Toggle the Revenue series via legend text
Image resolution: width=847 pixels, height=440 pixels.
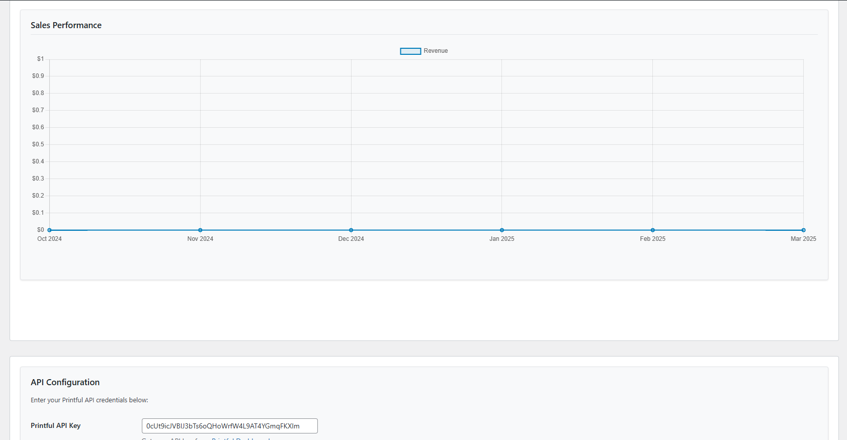coord(436,51)
